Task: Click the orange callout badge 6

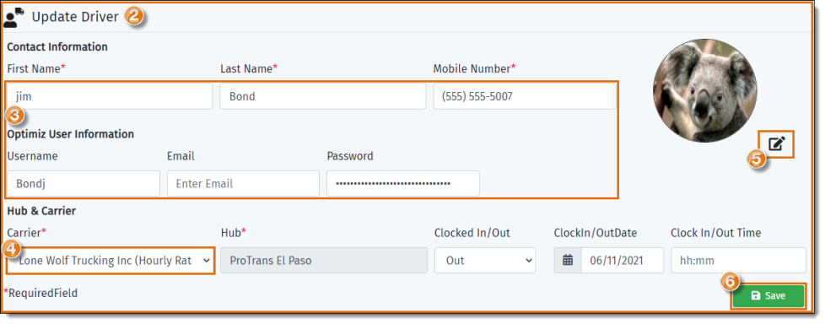Action: [729, 282]
